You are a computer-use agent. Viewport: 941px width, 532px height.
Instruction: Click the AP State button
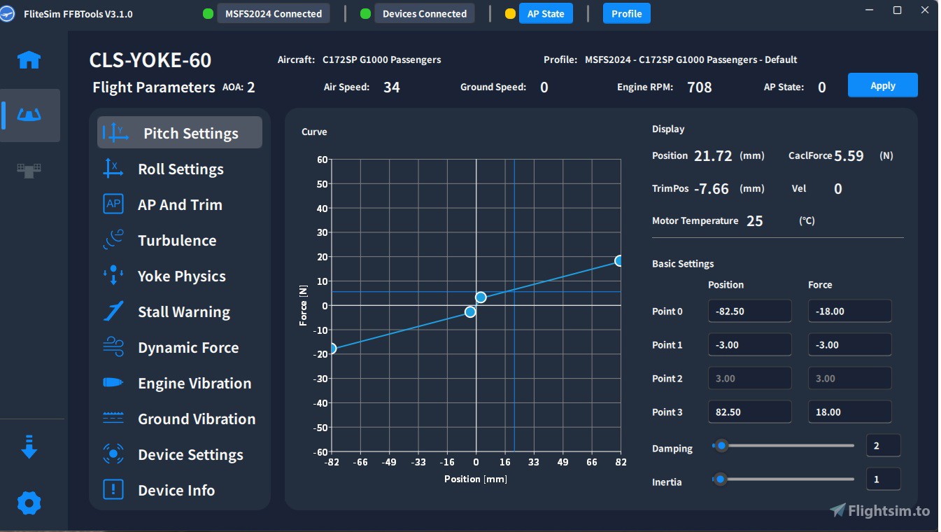click(546, 13)
